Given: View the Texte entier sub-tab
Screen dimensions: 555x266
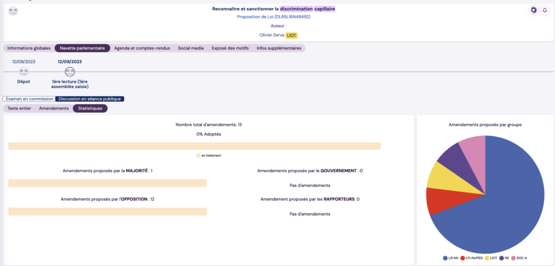Looking at the screenshot, I should [x=20, y=108].
